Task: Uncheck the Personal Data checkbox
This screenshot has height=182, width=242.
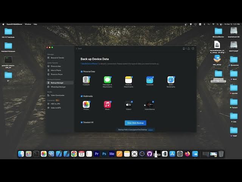Action: tap(82, 72)
